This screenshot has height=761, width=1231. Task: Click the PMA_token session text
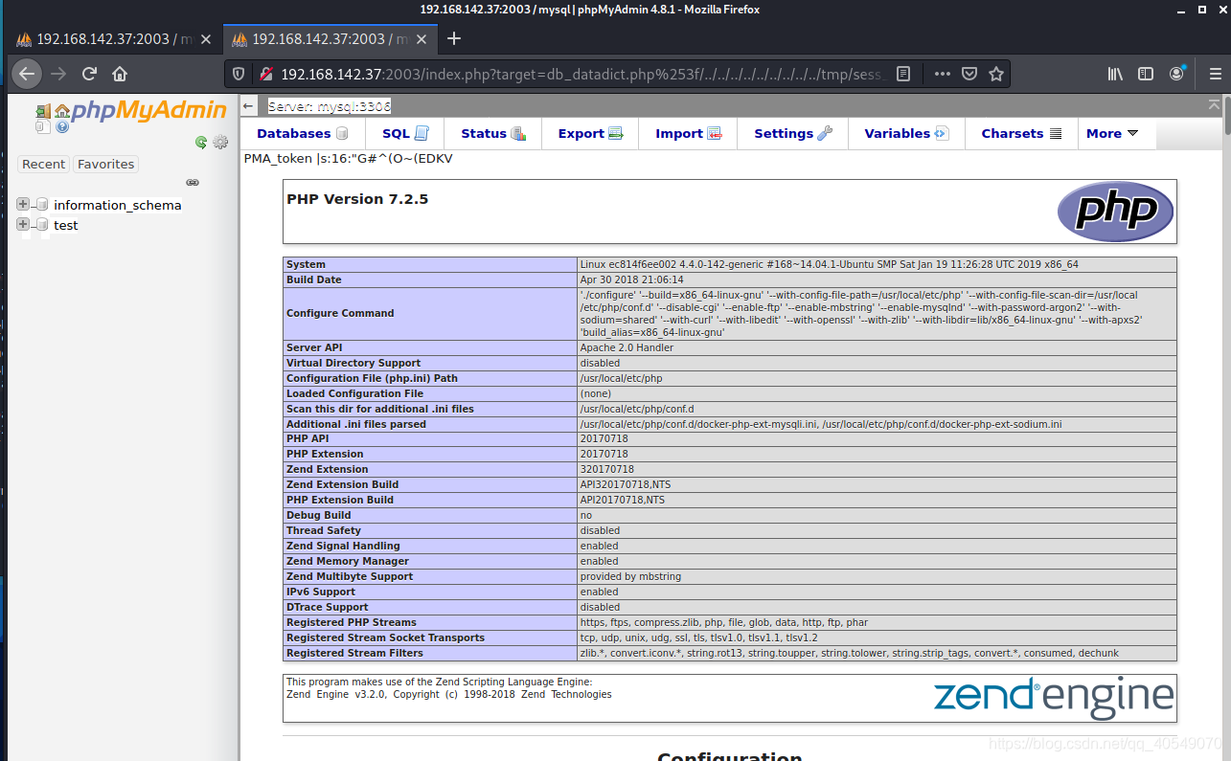coord(348,158)
